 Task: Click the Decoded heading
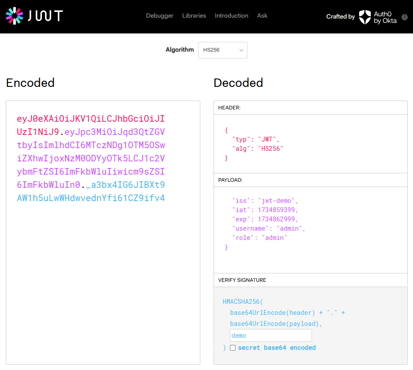[x=238, y=83]
